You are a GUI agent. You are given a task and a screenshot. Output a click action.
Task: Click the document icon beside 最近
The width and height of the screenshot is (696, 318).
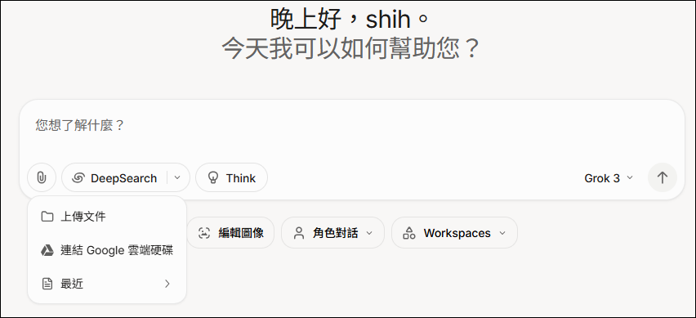coord(47,284)
